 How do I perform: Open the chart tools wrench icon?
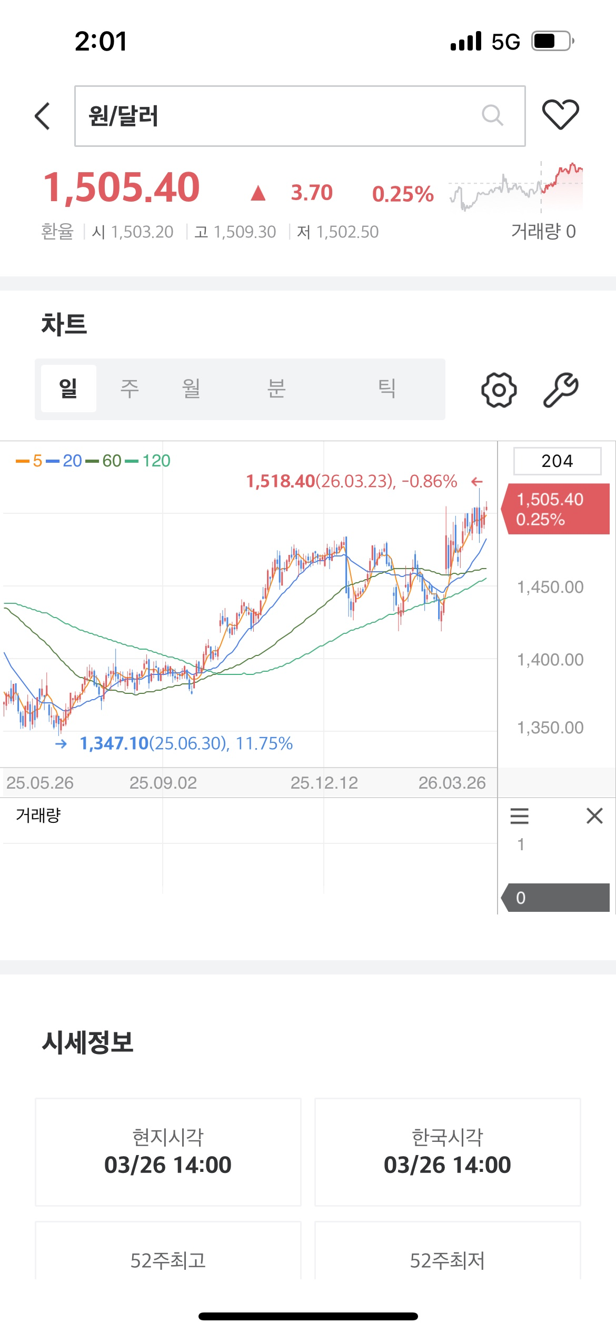click(x=561, y=390)
